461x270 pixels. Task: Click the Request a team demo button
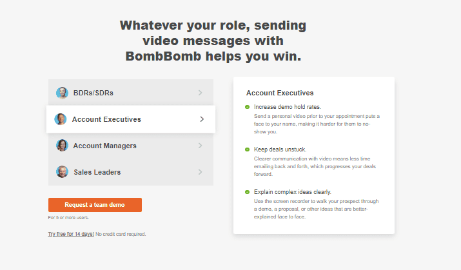click(95, 205)
